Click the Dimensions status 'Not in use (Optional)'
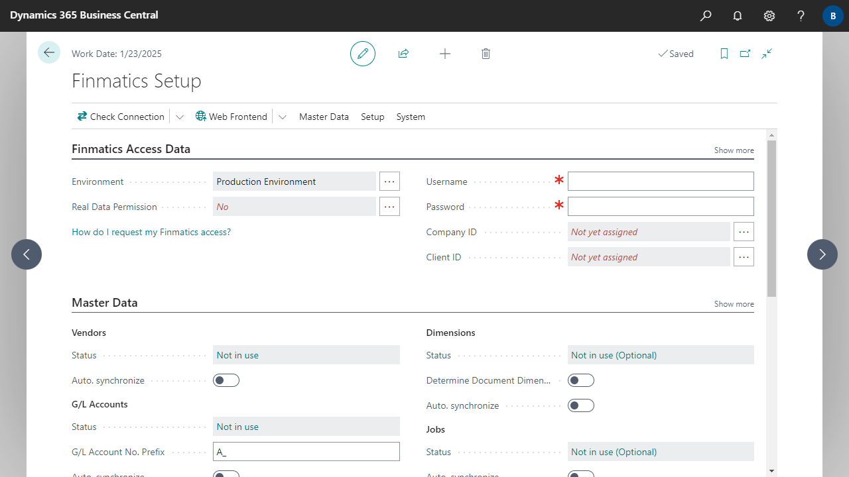This screenshot has width=849, height=477. [661, 355]
